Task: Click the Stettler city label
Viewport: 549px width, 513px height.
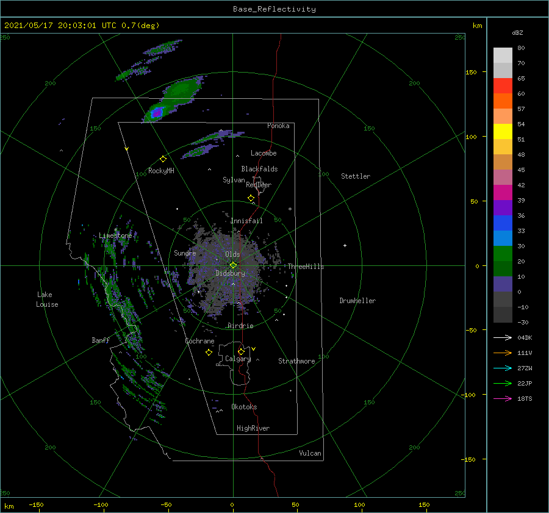Action: point(356,176)
